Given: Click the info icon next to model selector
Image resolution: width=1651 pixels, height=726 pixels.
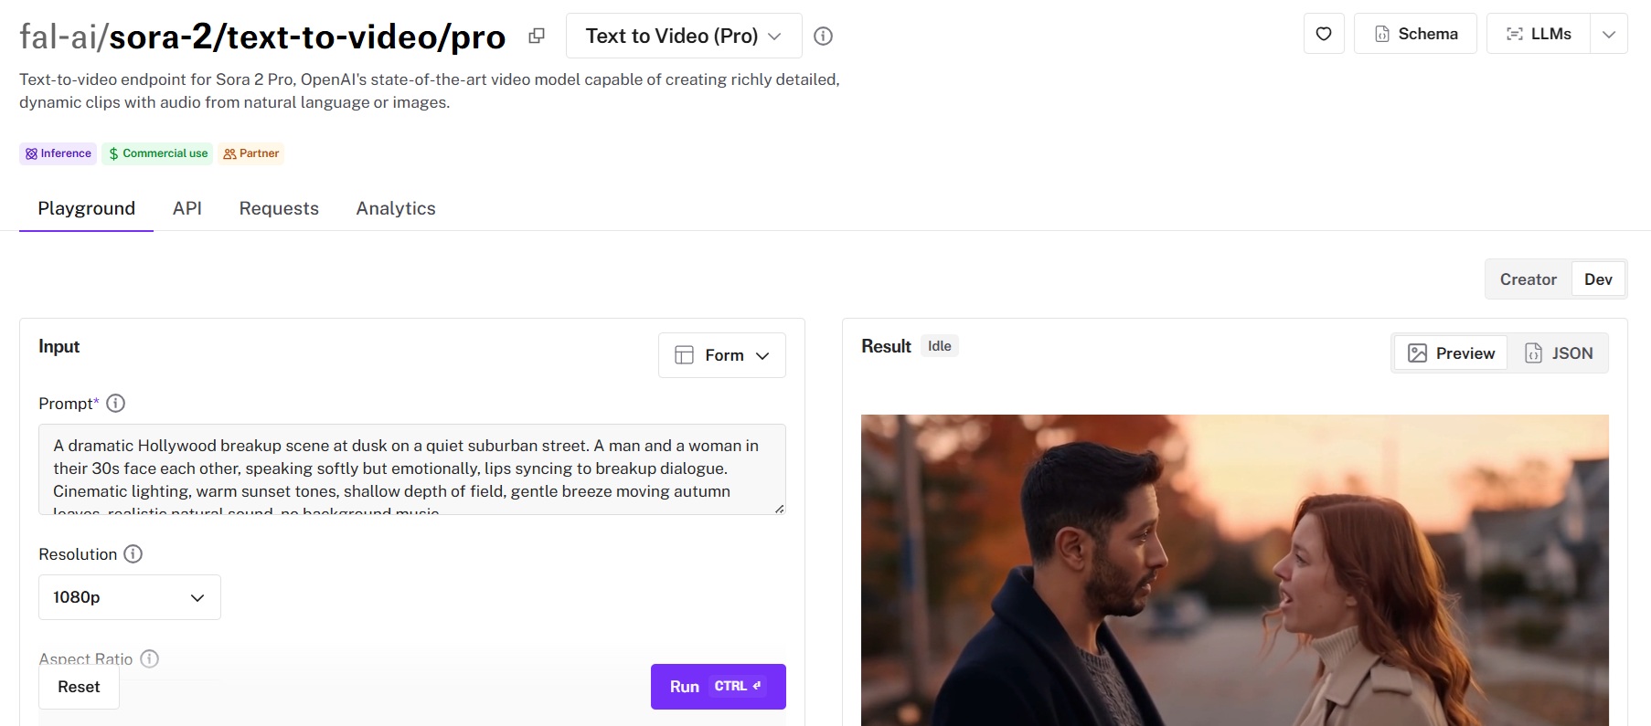Looking at the screenshot, I should click(823, 36).
